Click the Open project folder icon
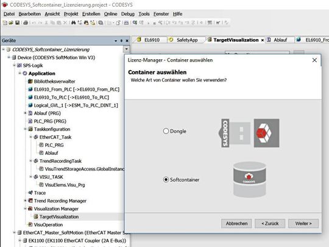 11,23
